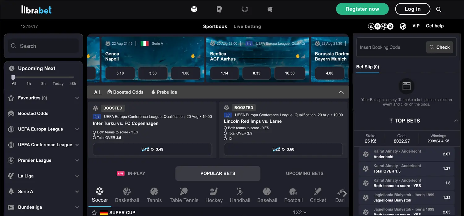Click the fire icon on Genoa Napoli card
The height and width of the screenshot is (216, 464).
pyautogui.click(x=193, y=56)
